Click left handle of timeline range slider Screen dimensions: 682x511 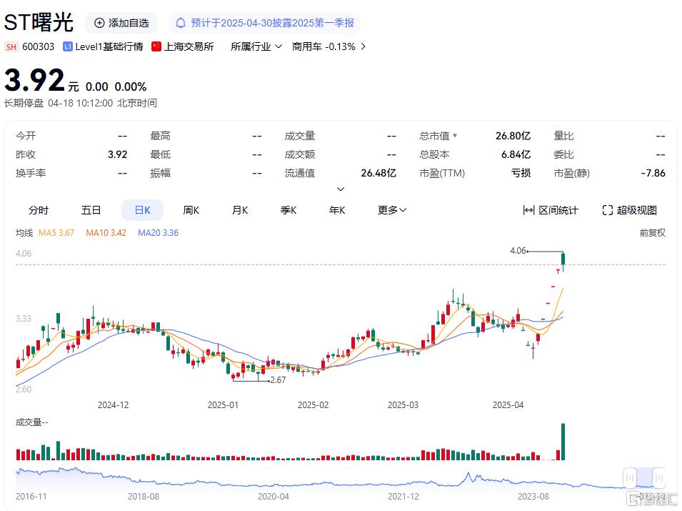tap(629, 478)
